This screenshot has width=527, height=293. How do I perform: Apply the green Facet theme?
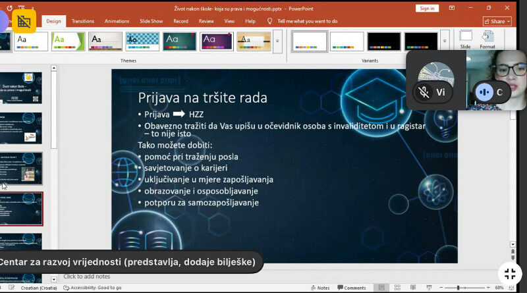tap(69, 41)
